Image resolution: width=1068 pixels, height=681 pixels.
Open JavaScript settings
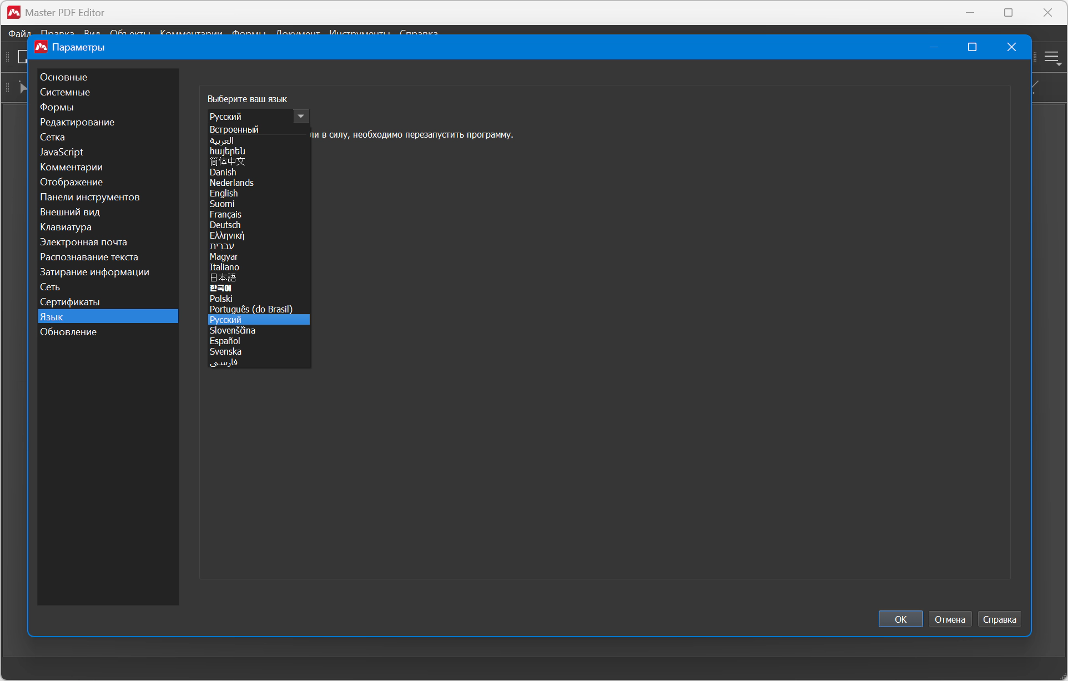pos(108,152)
